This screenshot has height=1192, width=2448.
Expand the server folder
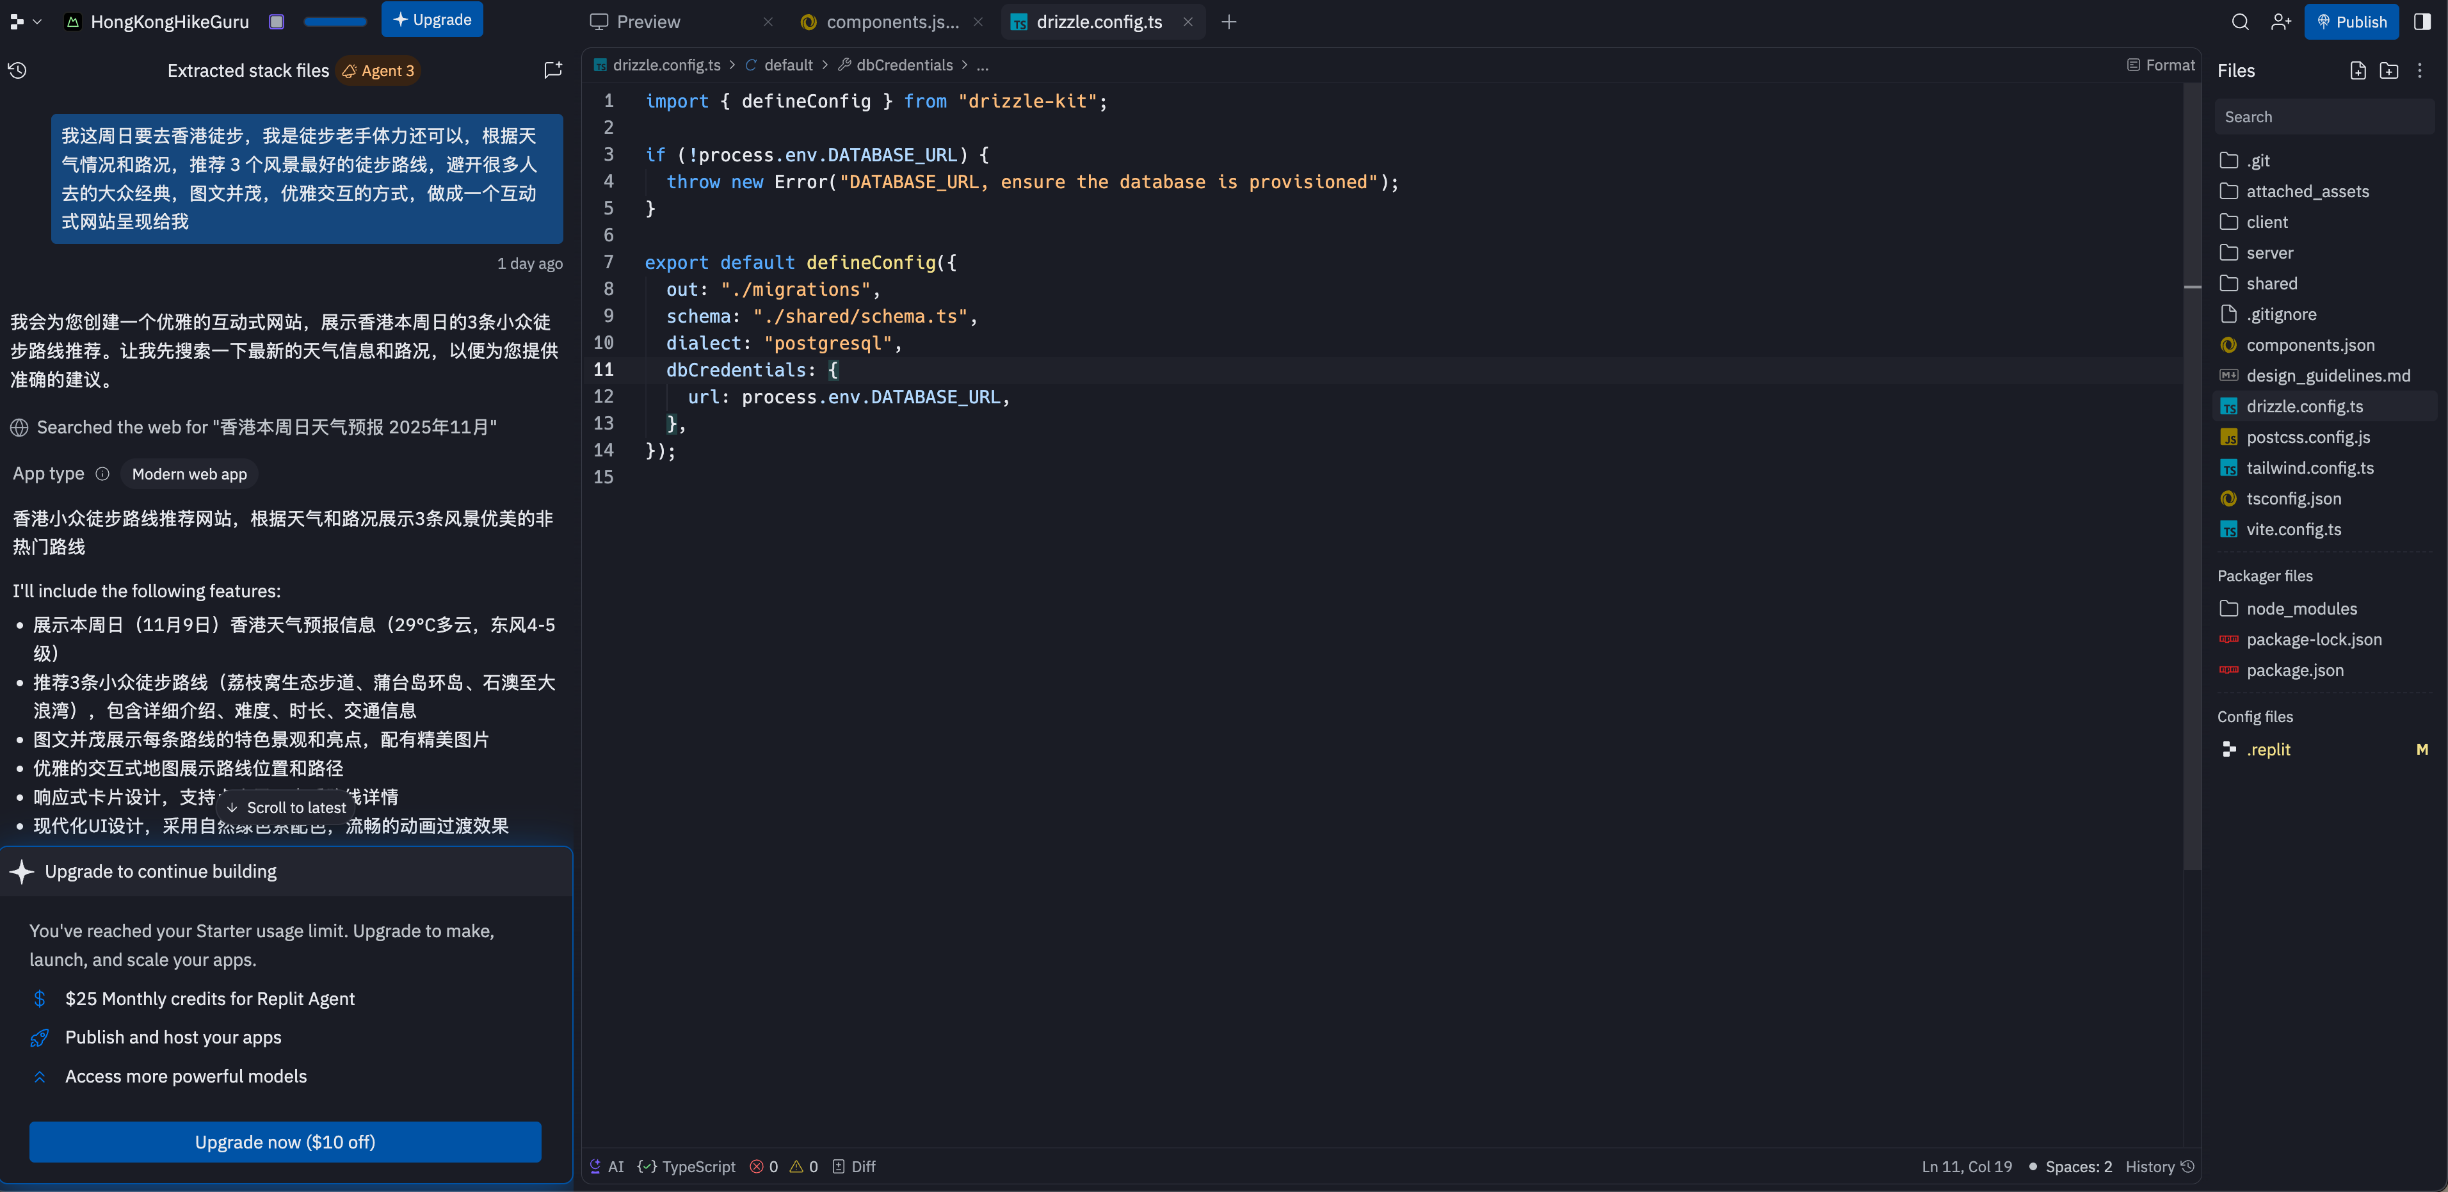point(2269,253)
